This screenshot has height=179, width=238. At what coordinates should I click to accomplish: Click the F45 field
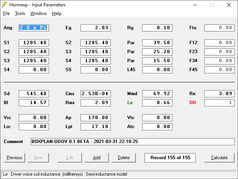(x=219, y=70)
